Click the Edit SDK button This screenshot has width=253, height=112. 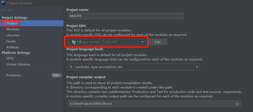157,42
